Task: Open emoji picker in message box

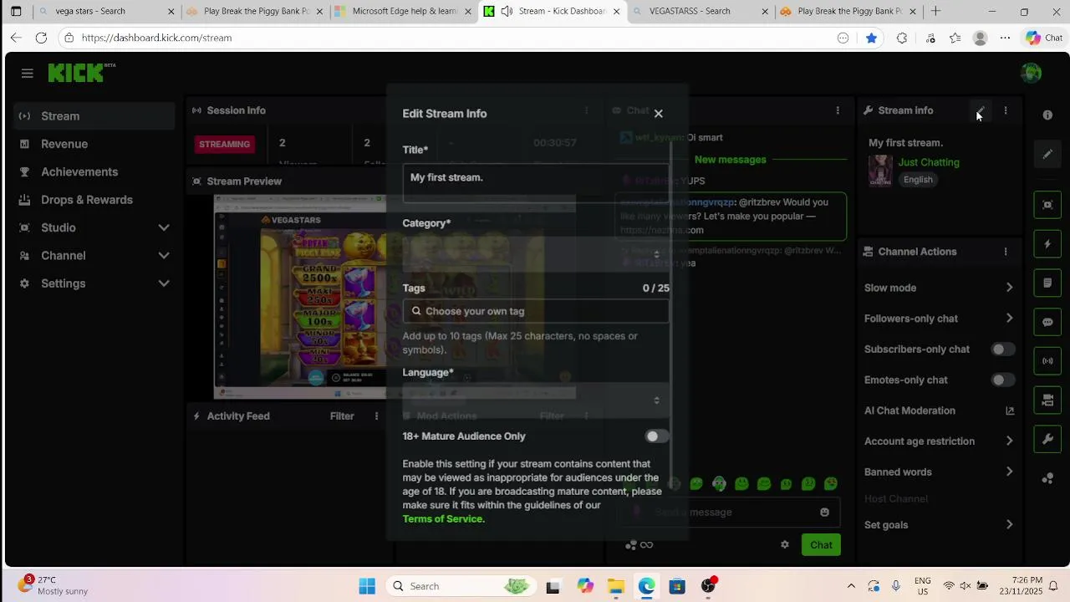Action: click(x=824, y=512)
